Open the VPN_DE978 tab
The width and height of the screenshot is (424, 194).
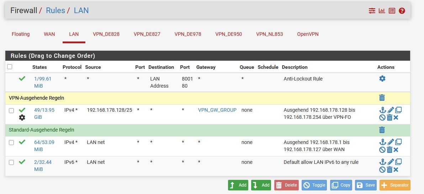pyautogui.click(x=188, y=34)
